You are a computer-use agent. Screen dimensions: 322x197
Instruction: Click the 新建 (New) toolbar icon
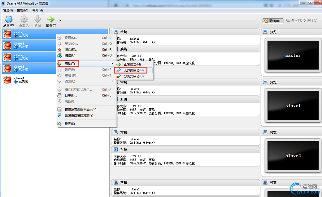pyautogui.click(x=9, y=19)
